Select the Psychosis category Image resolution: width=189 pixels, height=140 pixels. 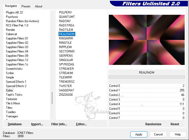click(12, 17)
